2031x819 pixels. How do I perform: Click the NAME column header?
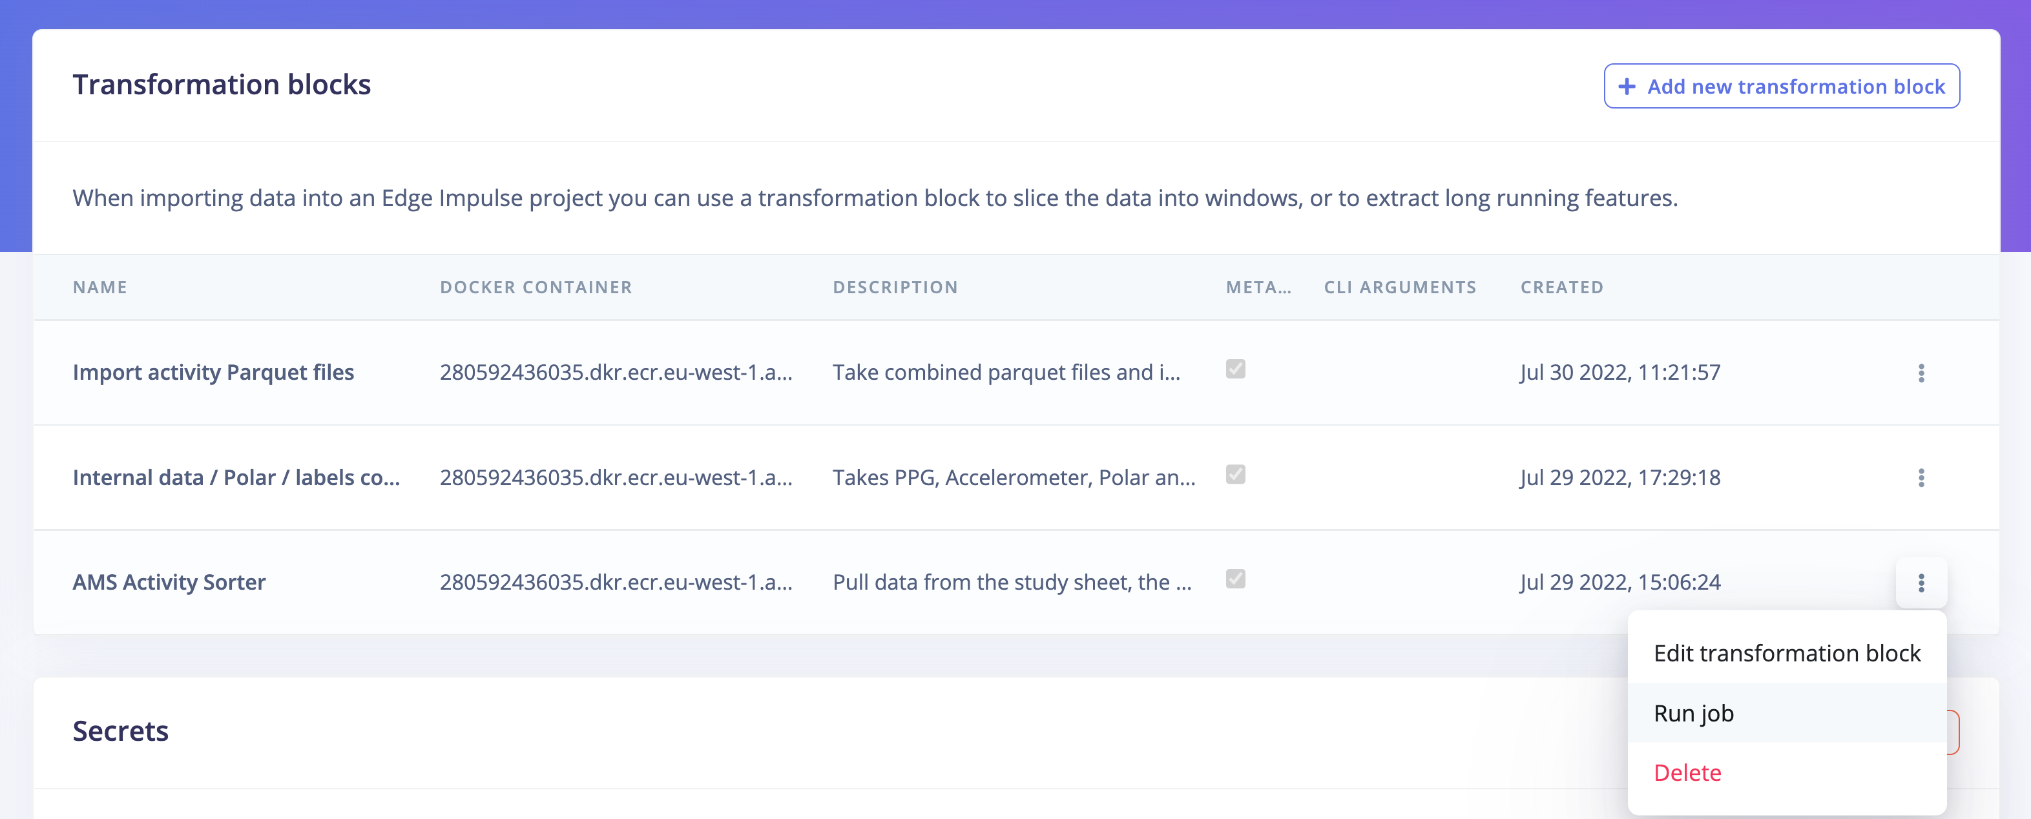point(99,287)
